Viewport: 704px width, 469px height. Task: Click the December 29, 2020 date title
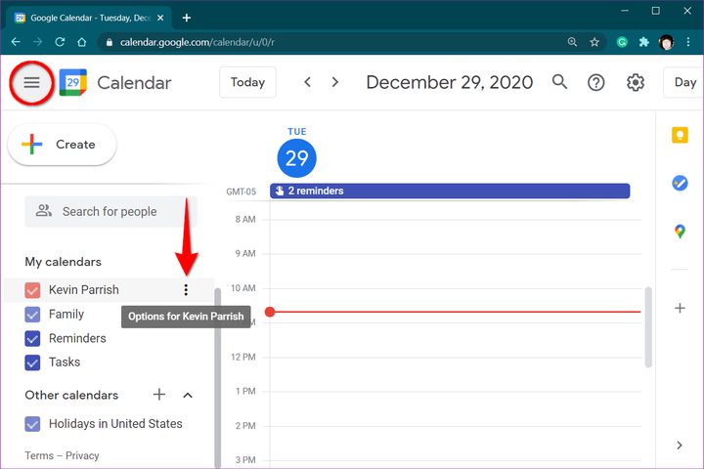coord(450,82)
